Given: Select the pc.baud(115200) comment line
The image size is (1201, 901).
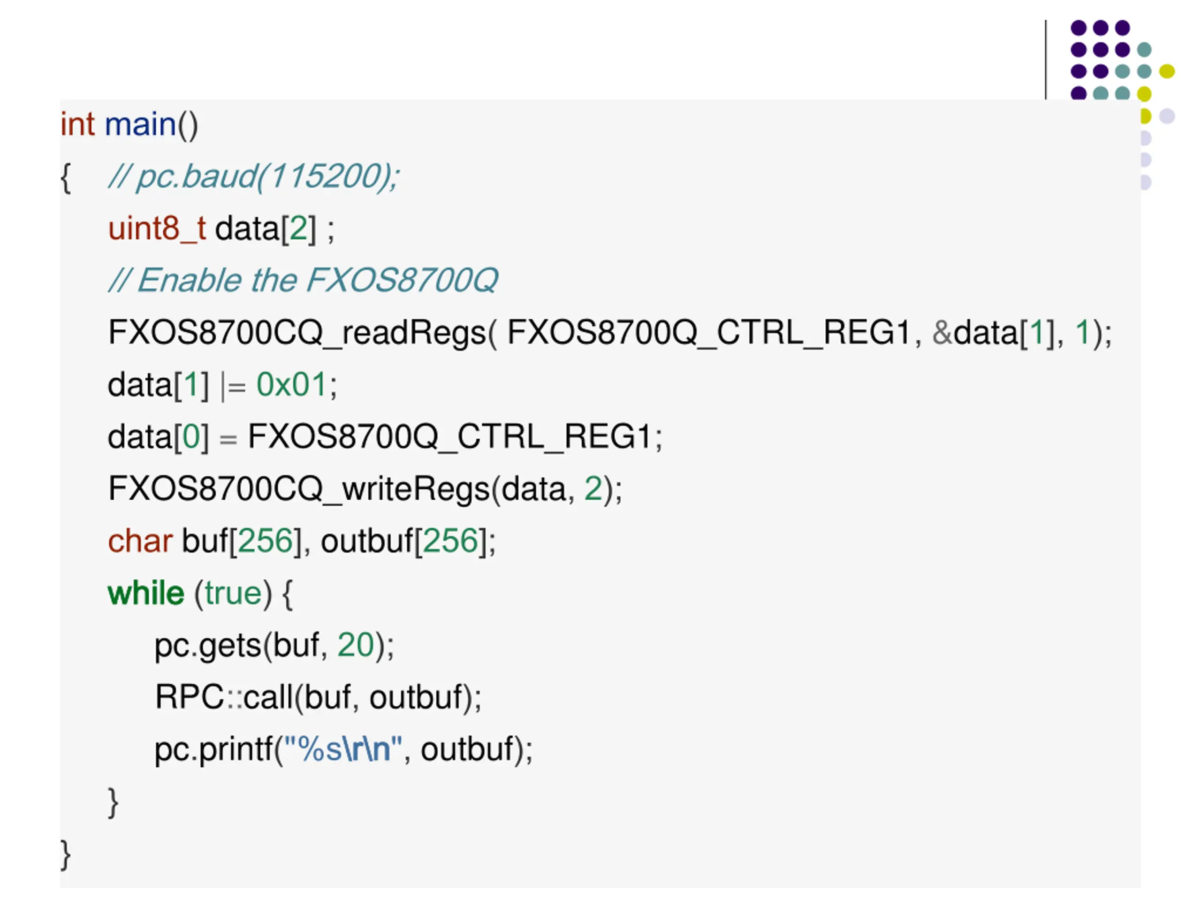Looking at the screenshot, I should (x=254, y=176).
